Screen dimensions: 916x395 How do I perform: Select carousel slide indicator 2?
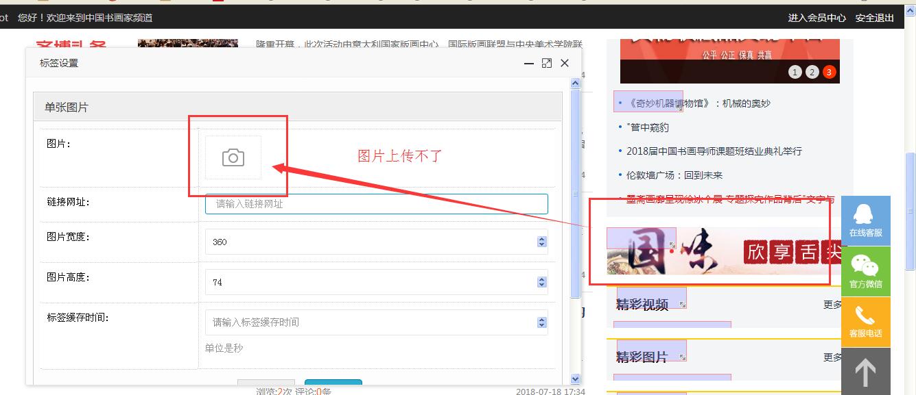tap(812, 72)
